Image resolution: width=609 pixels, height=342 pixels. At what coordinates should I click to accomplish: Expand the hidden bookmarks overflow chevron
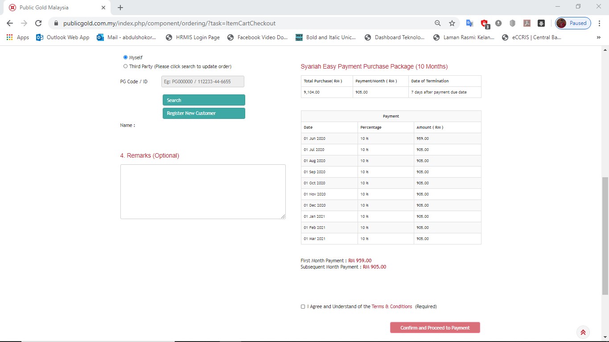599,37
